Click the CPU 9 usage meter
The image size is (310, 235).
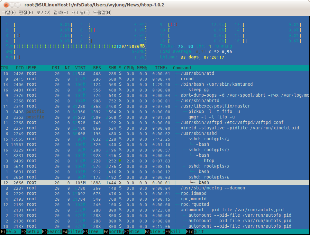tap(193, 25)
